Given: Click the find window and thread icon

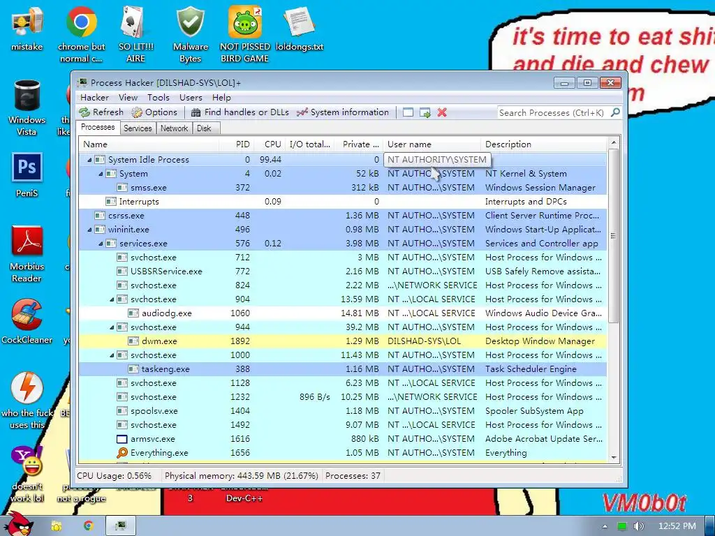Looking at the screenshot, I should (425, 112).
